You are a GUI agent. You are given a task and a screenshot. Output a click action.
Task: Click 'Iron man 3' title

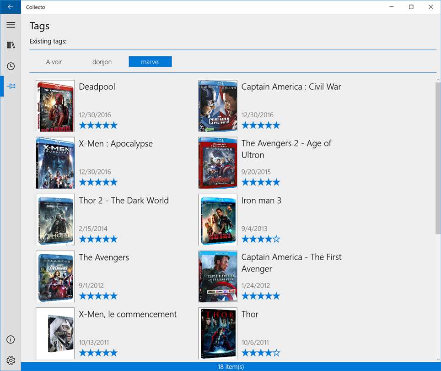pyautogui.click(x=261, y=201)
